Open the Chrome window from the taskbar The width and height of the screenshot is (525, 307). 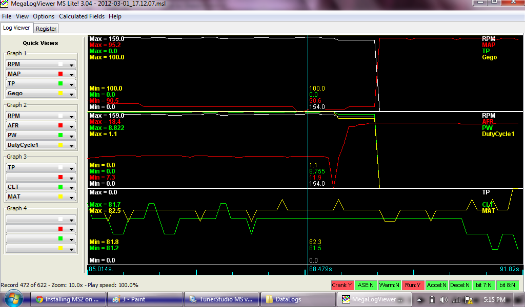[69, 299]
